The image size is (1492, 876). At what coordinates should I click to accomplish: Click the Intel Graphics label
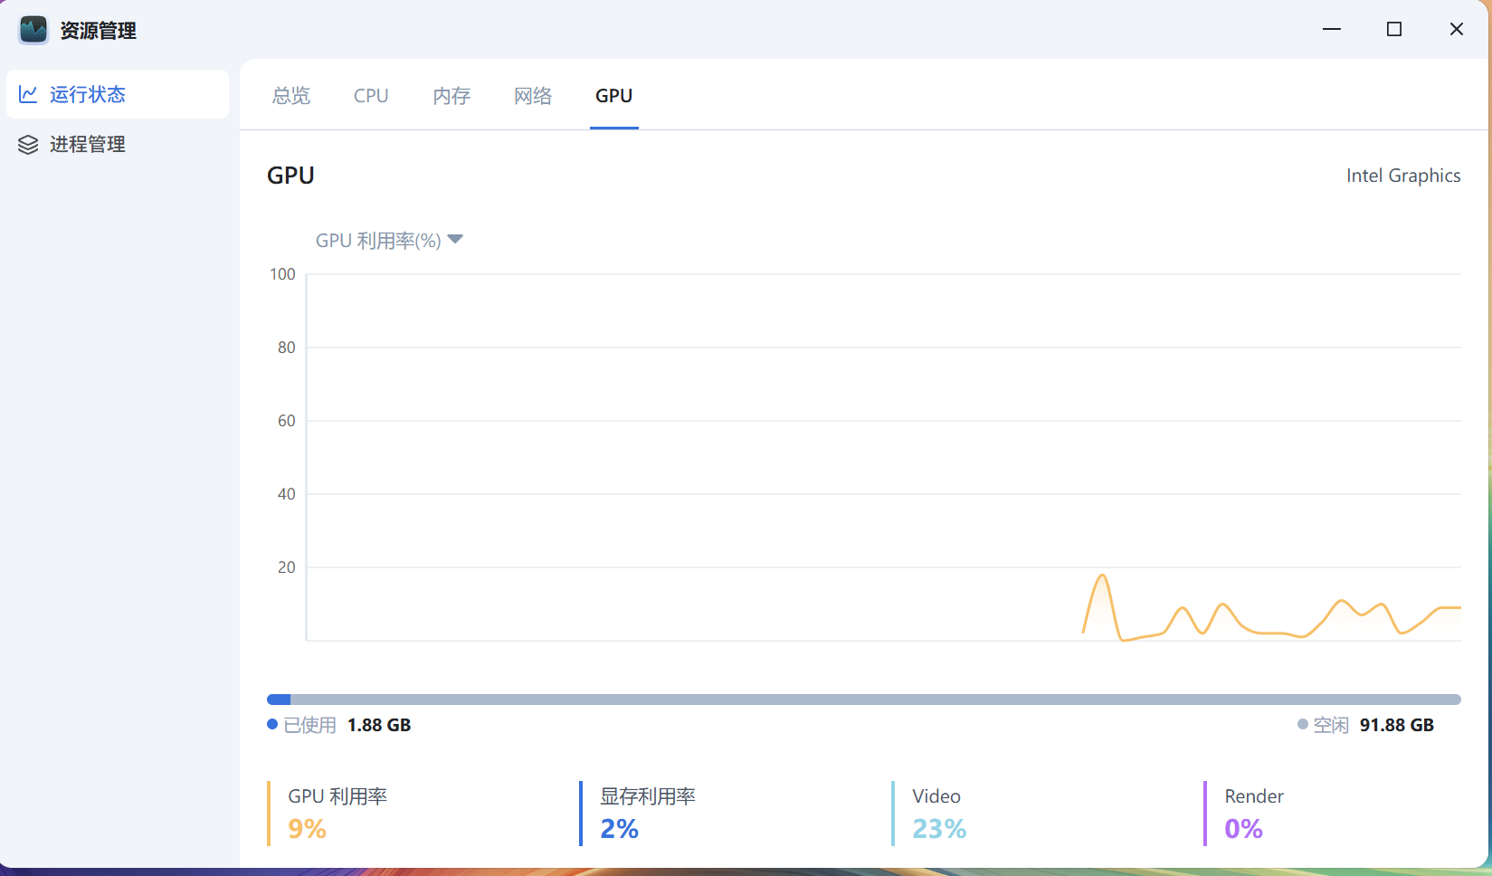coord(1403,176)
